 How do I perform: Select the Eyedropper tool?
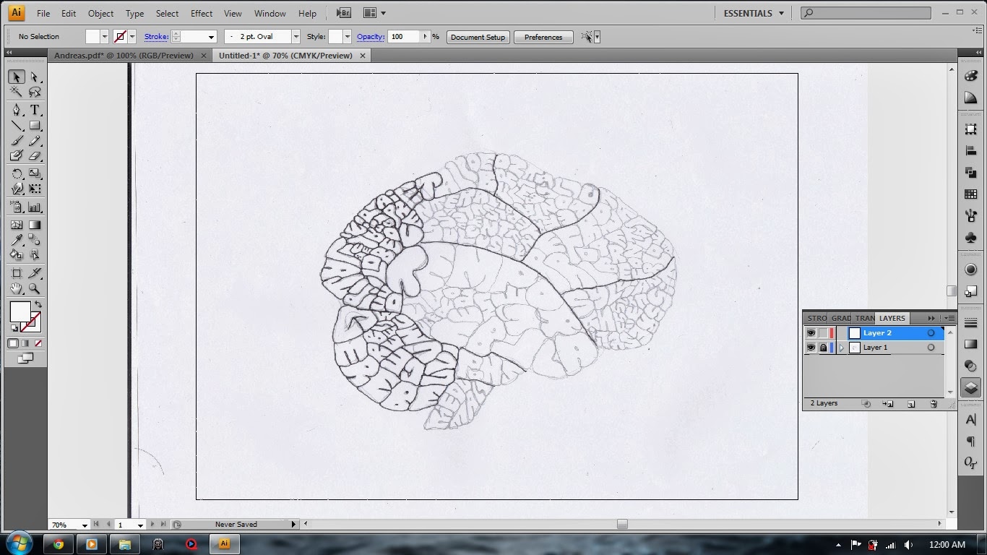[x=17, y=240]
